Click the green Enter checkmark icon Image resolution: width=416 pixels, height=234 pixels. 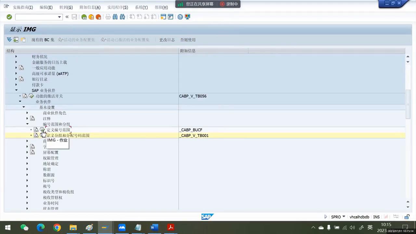[9, 17]
